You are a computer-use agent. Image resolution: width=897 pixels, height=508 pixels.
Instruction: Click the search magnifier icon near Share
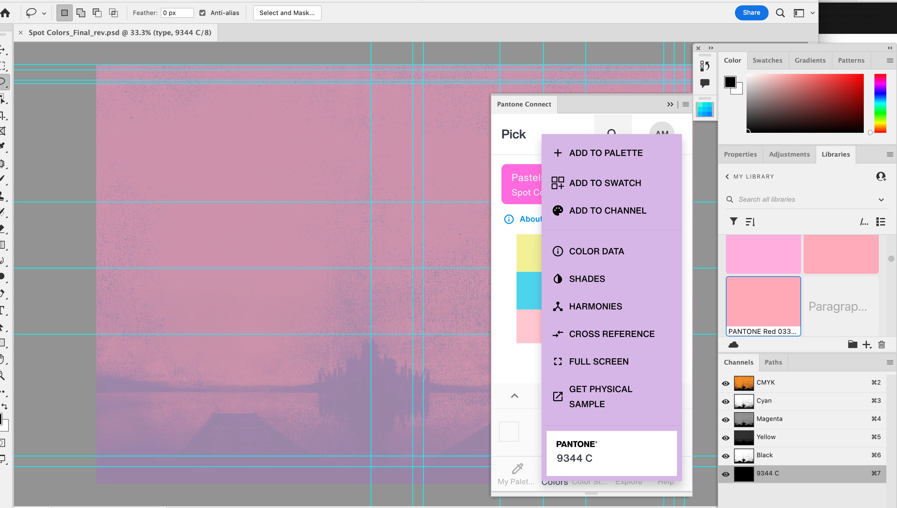[x=780, y=13]
